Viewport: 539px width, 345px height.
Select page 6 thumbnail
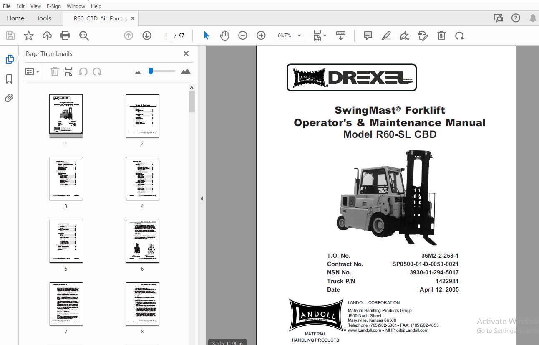[x=142, y=241]
